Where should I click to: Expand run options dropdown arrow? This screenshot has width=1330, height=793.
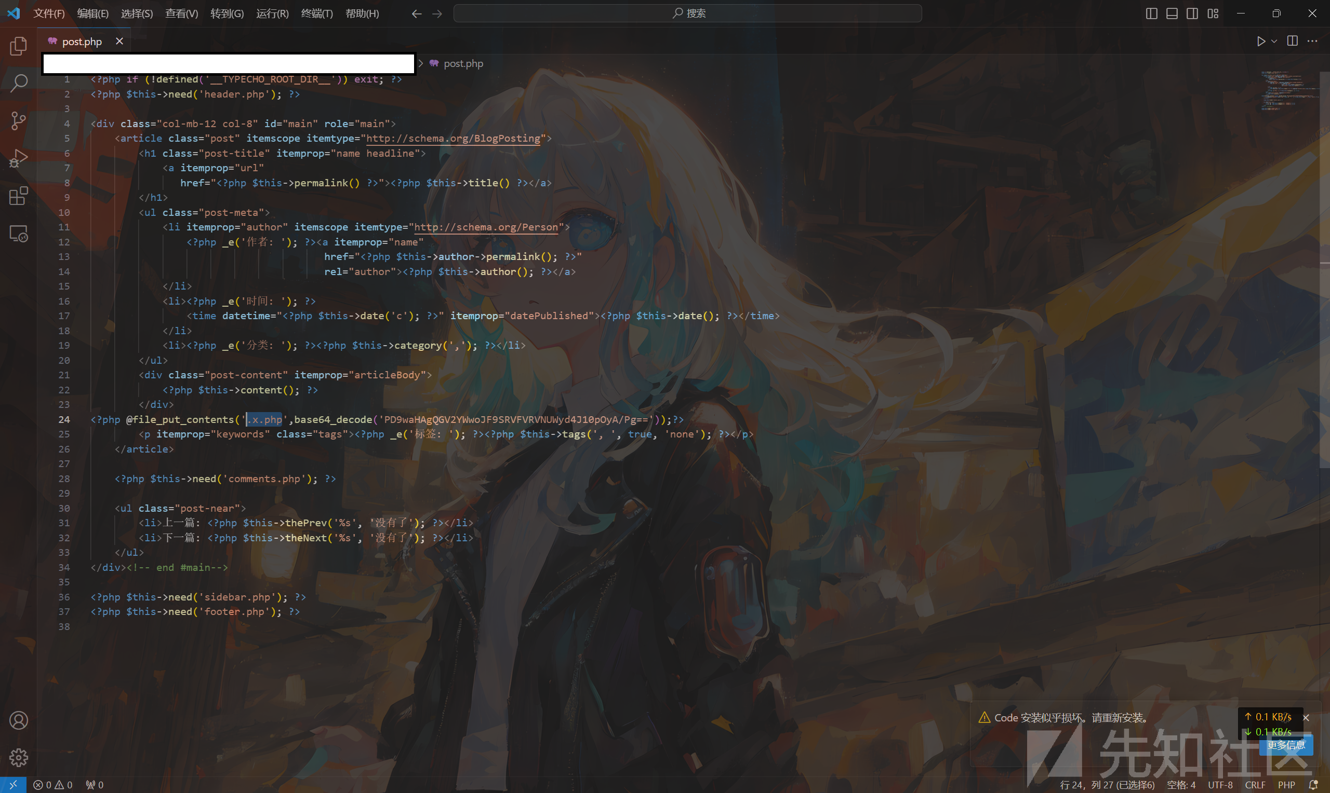coord(1274,41)
